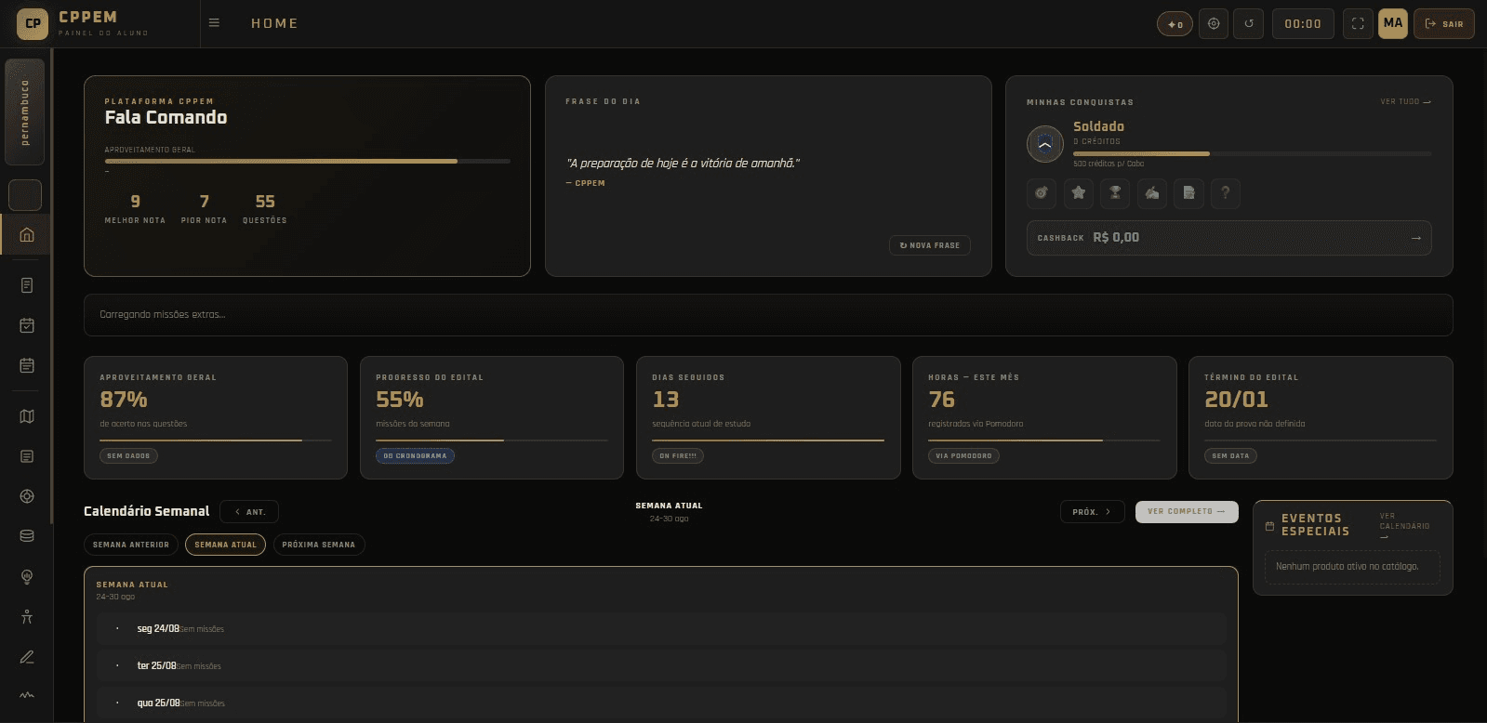Click the calendar-check icon in the sidebar
Viewport: 1487px width, 723px height.
[x=27, y=325]
